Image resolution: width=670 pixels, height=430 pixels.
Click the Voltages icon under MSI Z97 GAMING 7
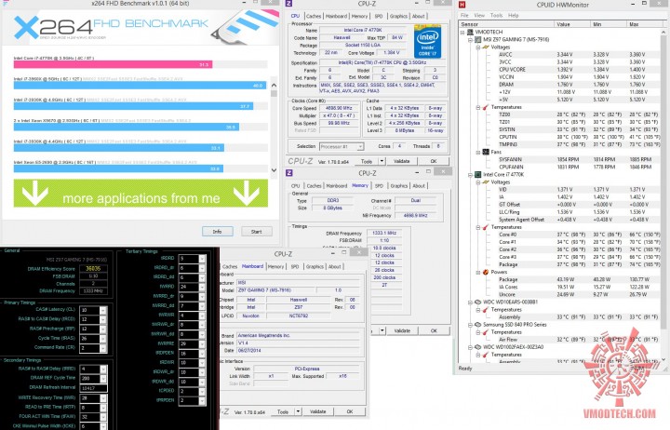[486, 47]
